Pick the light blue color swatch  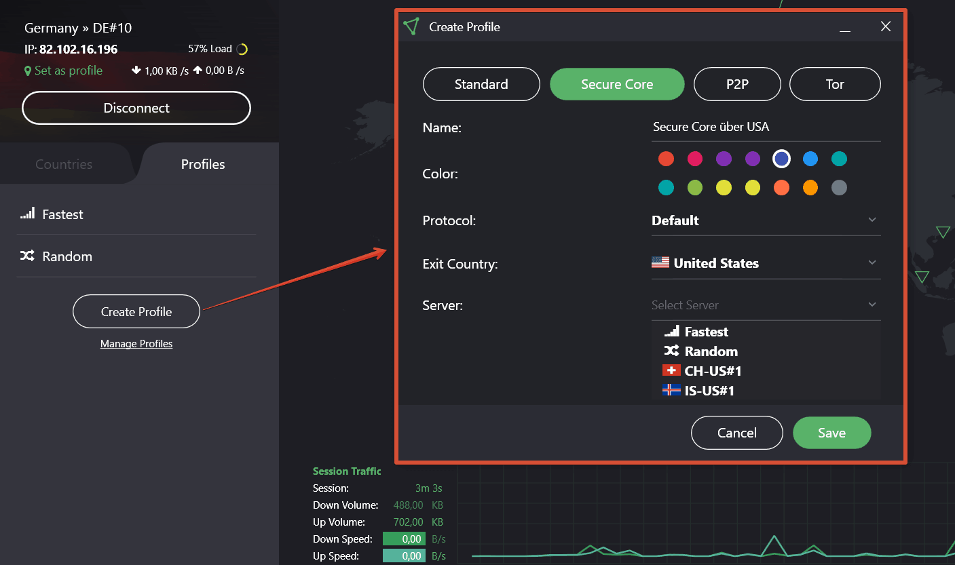coord(810,159)
